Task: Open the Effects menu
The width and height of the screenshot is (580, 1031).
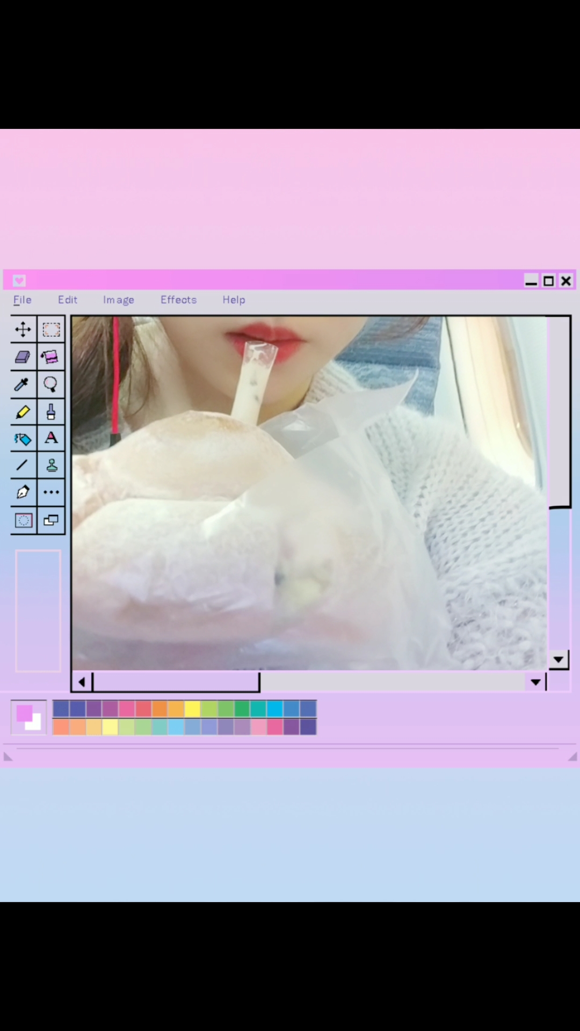Action: 178,300
